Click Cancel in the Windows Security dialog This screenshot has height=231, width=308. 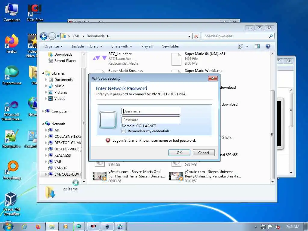204,152
